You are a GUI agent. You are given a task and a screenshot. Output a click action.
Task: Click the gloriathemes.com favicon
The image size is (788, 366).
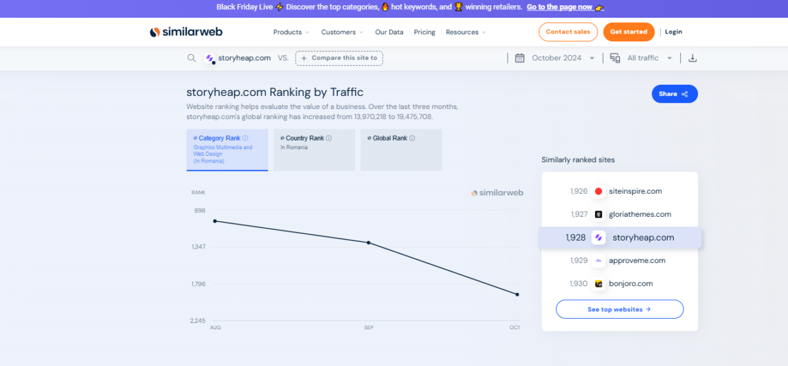598,214
